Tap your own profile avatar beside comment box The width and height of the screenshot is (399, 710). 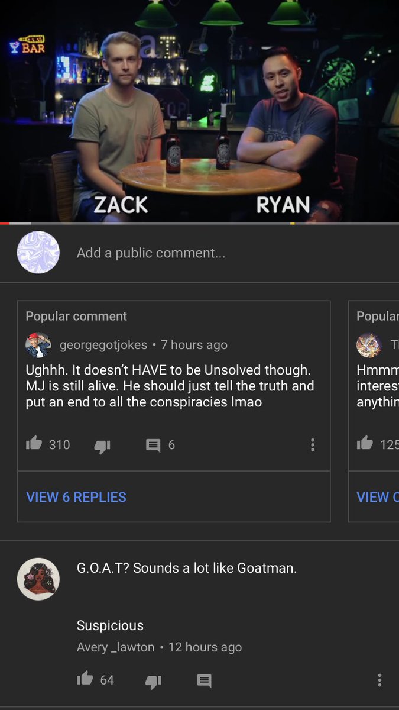tap(38, 253)
